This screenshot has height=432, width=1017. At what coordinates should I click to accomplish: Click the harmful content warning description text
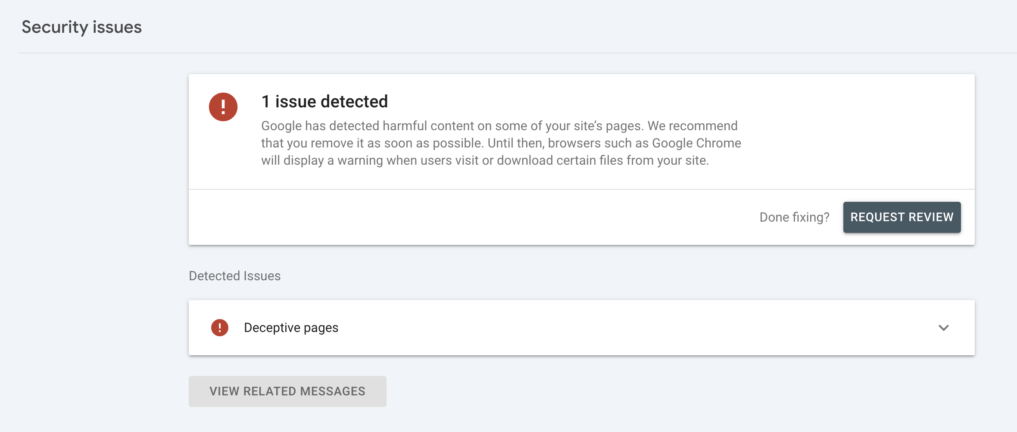500,143
